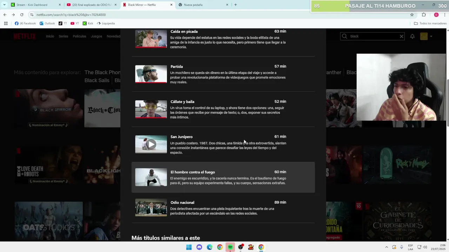Viewport: 449px width, 252px height.
Task: Open a new browser tab
Action: [x=235, y=5]
